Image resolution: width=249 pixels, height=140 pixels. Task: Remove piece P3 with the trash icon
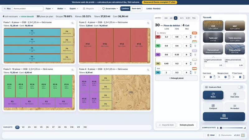[195, 55]
